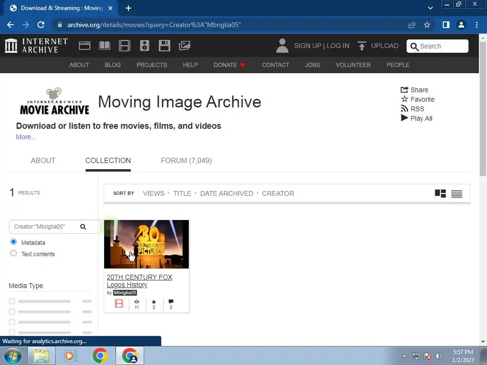The width and height of the screenshot is (487, 365).
Task: Open the media player taskbar icon
Action: click(70, 355)
